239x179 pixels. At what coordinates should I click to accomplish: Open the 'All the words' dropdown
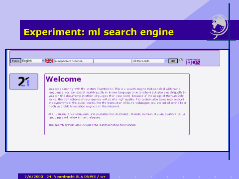[x=150, y=61]
